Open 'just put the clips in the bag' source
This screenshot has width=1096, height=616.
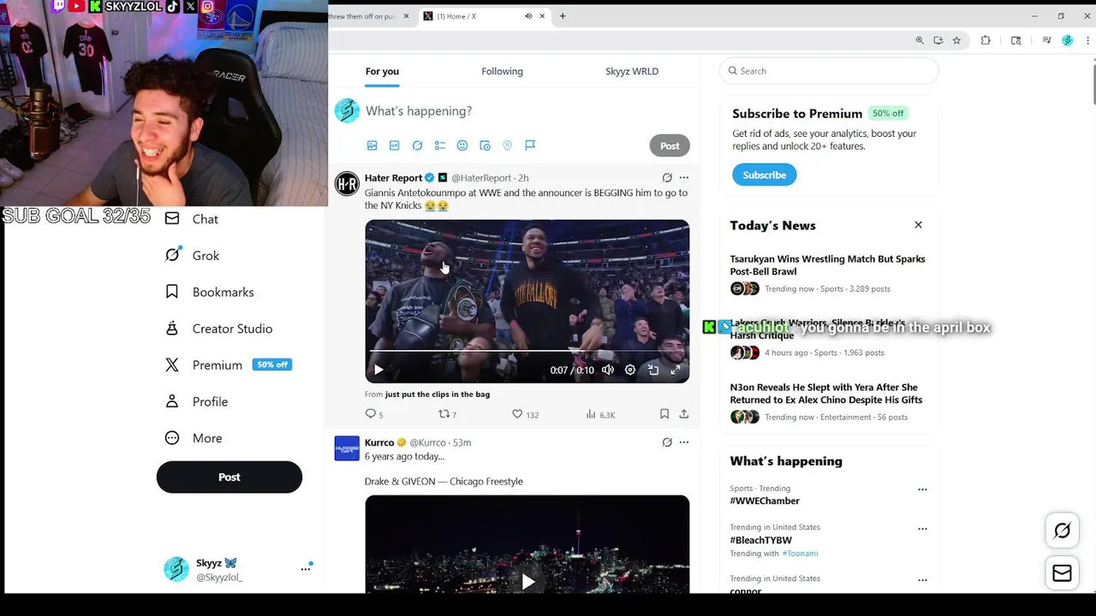[438, 394]
